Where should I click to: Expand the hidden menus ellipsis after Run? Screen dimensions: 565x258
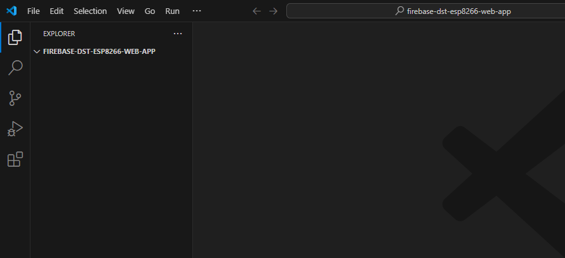pos(197,11)
